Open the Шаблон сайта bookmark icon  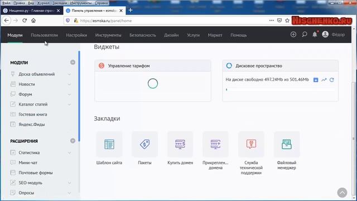pyautogui.click(x=109, y=144)
